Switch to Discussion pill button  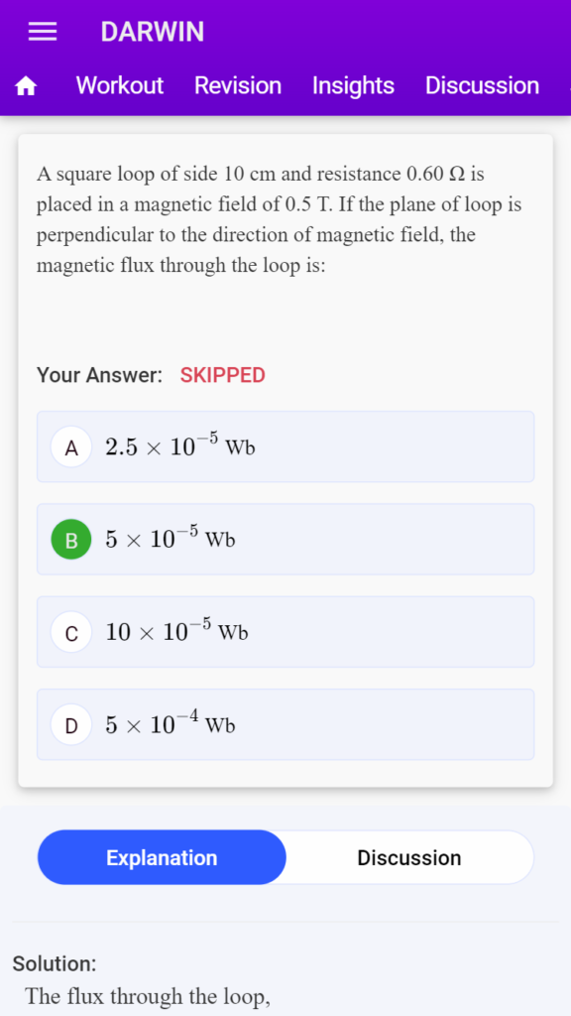409,857
